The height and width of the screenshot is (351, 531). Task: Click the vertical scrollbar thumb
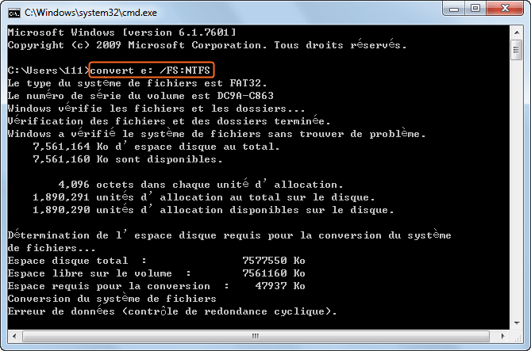click(517, 50)
